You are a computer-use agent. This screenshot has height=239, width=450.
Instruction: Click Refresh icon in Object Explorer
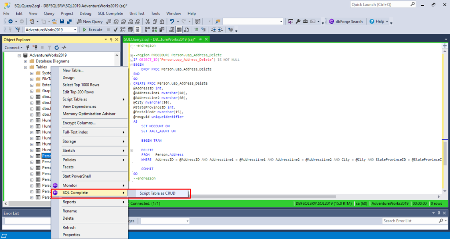coord(57,47)
